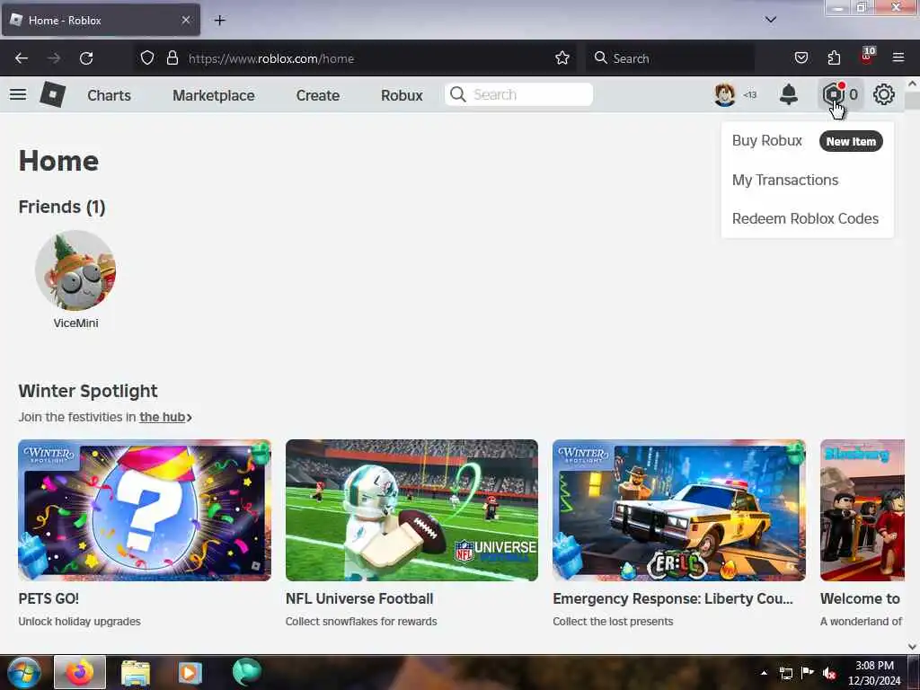Viewport: 920px width, 690px height.
Task: Reload the page with the refresh icon
Action: tap(86, 58)
